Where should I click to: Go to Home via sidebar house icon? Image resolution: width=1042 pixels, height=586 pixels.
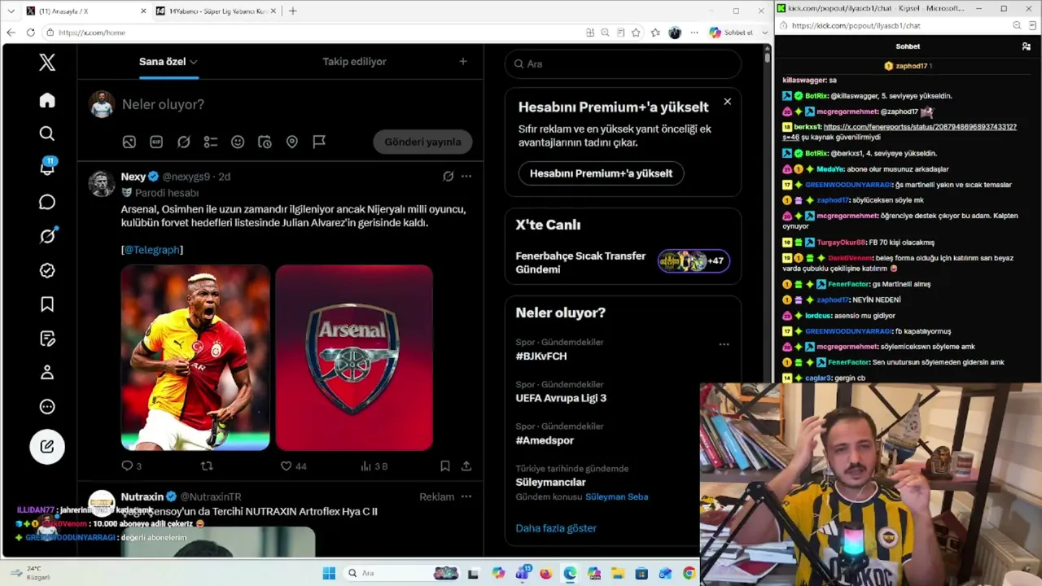pos(47,100)
